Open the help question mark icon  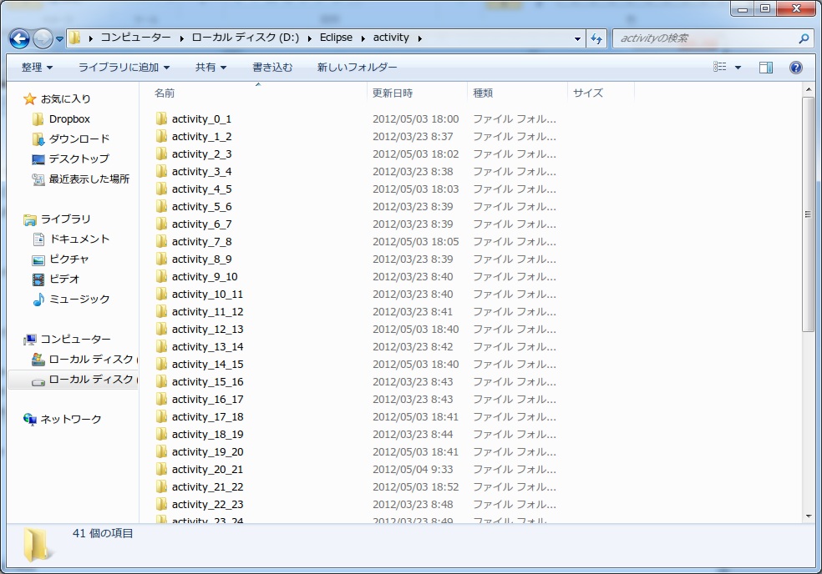point(796,67)
